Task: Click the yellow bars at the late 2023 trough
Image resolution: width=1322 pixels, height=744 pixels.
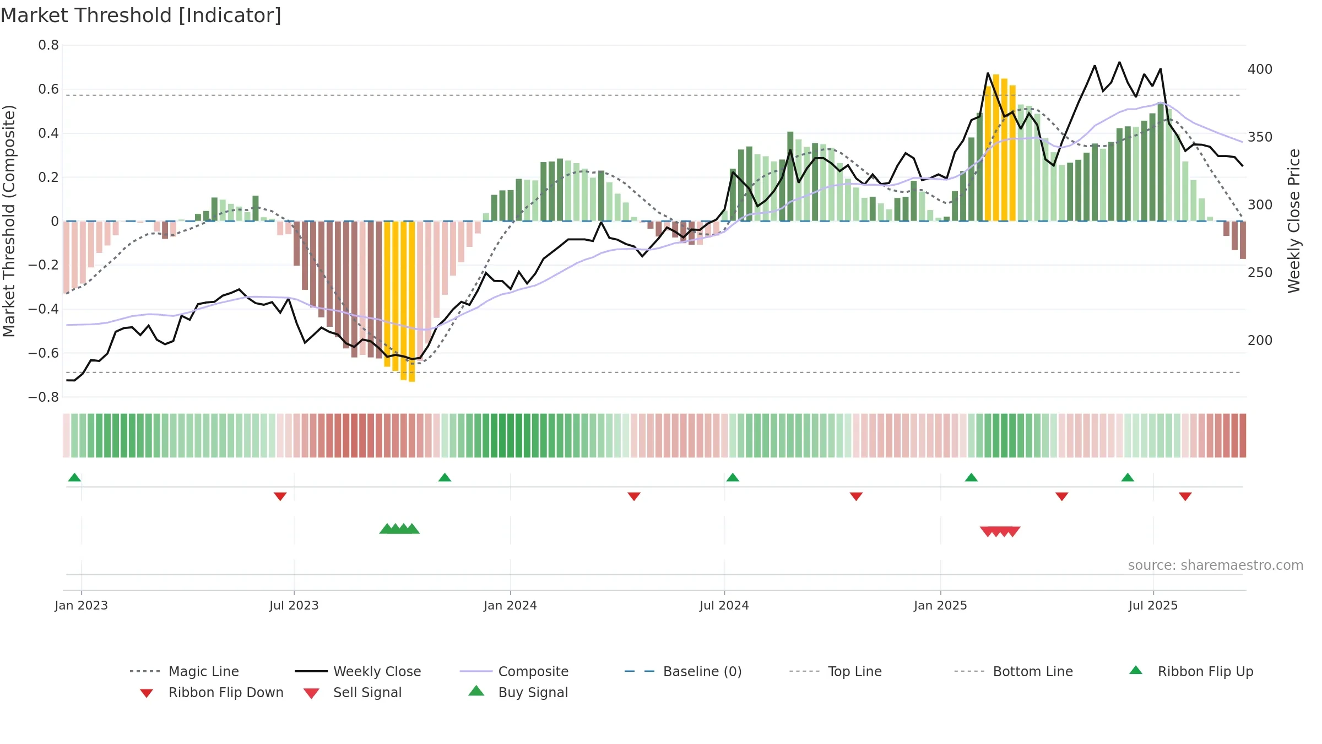Action: pos(399,301)
